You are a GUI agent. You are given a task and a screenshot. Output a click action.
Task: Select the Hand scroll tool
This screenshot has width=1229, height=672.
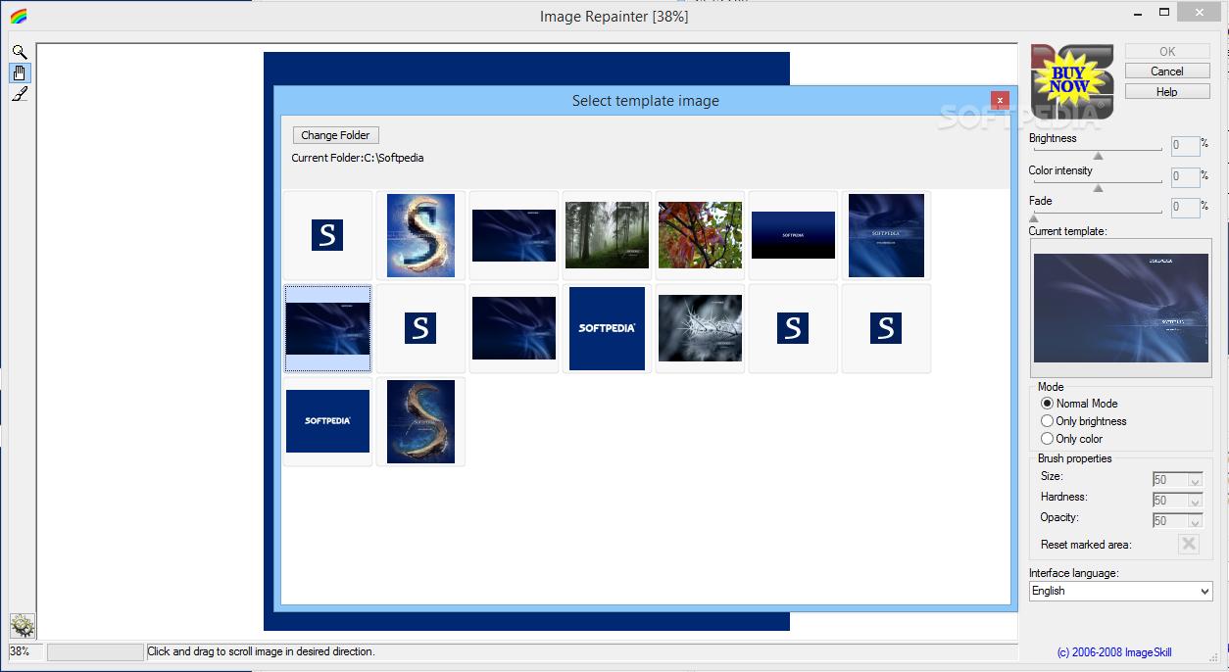[x=20, y=72]
